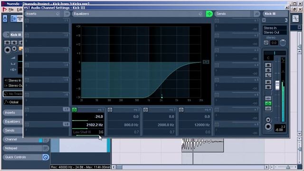Viewport: 304px width, 171px height.
Task: Click green EQ state button on strip
Action: (x=268, y=104)
